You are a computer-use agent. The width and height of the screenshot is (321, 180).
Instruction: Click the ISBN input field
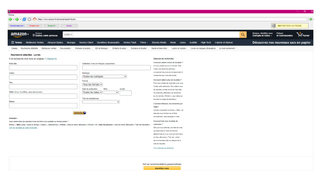click(x=43, y=96)
